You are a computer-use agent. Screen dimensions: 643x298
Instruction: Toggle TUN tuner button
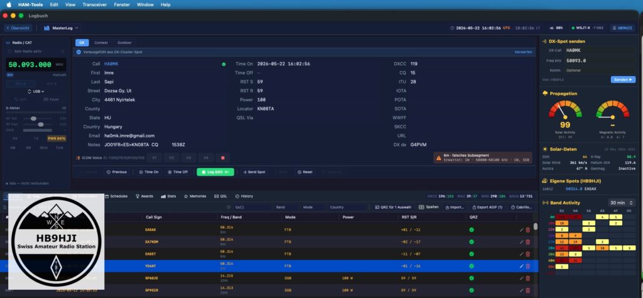tap(60, 147)
